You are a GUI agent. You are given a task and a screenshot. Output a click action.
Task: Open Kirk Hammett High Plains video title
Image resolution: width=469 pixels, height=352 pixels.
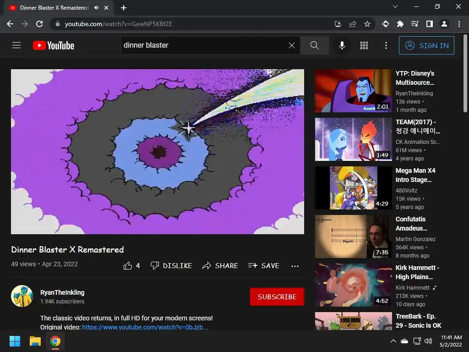click(417, 272)
